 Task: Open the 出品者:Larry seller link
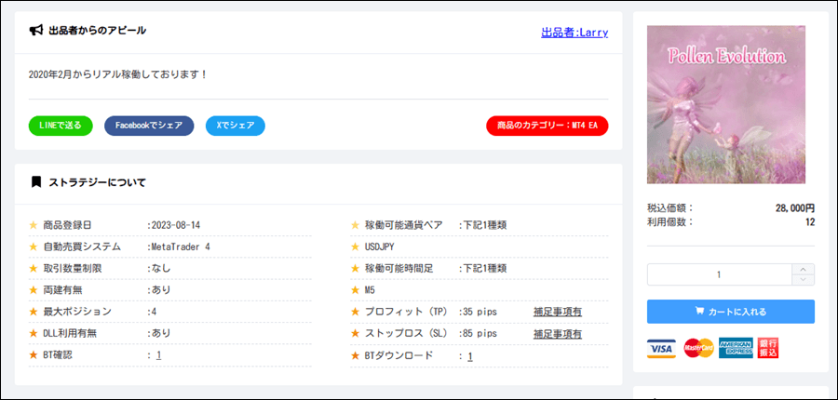[574, 33]
